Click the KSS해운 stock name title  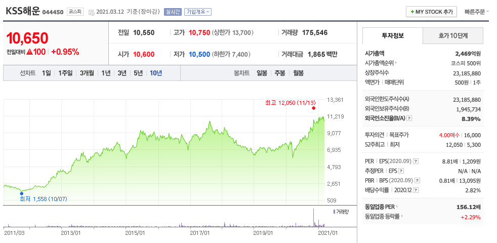(23, 12)
